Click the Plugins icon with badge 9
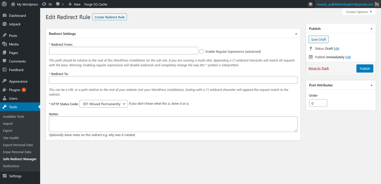This screenshot has height=184, width=381. (x=5, y=90)
